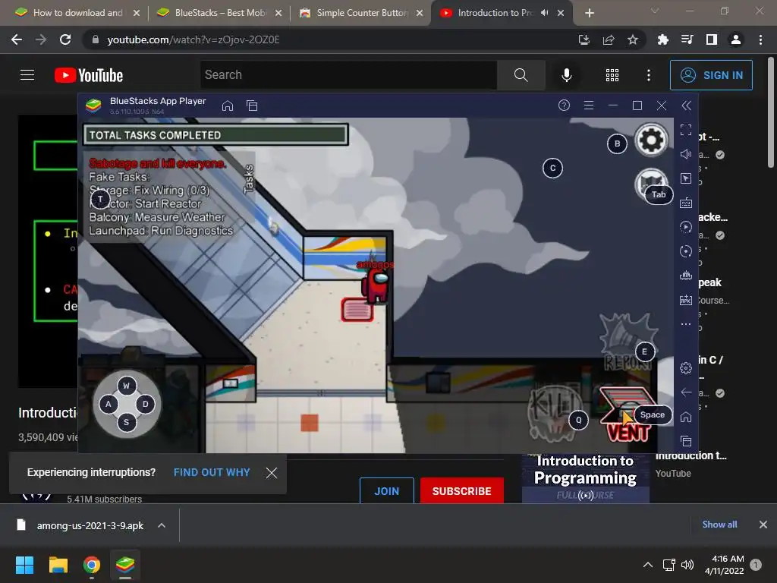Click the red SUBSCRIBE button

click(x=462, y=491)
